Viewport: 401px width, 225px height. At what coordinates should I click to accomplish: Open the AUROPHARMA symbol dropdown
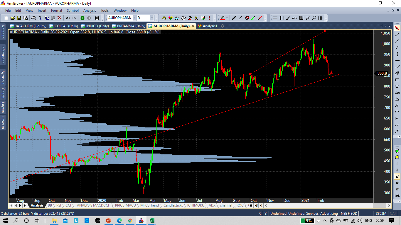tap(134, 18)
